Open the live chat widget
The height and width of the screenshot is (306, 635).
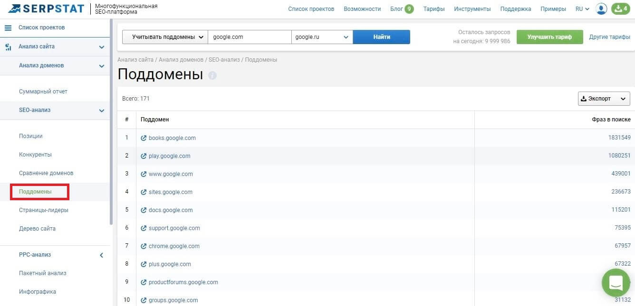tap(616, 283)
